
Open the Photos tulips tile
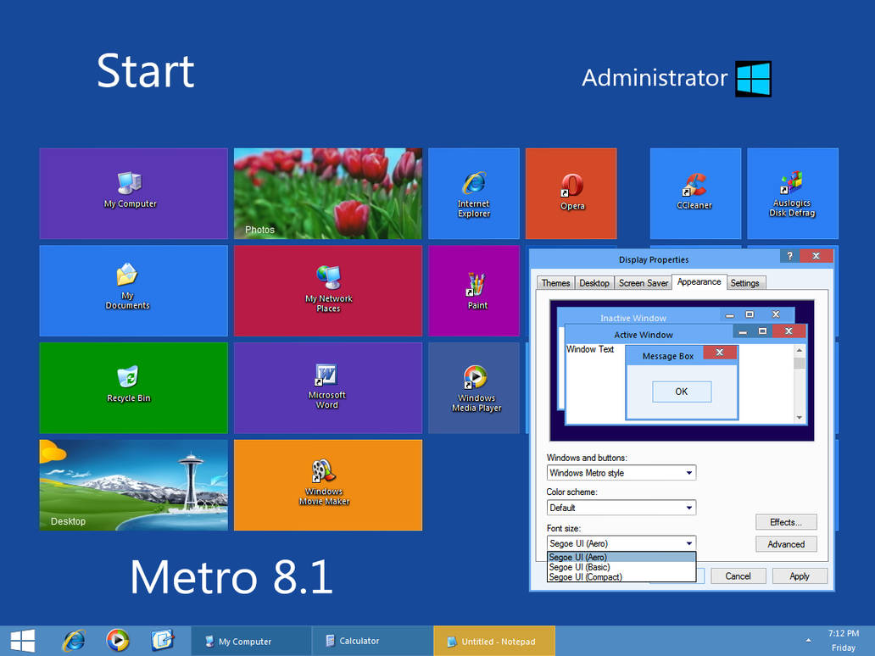tap(327, 193)
